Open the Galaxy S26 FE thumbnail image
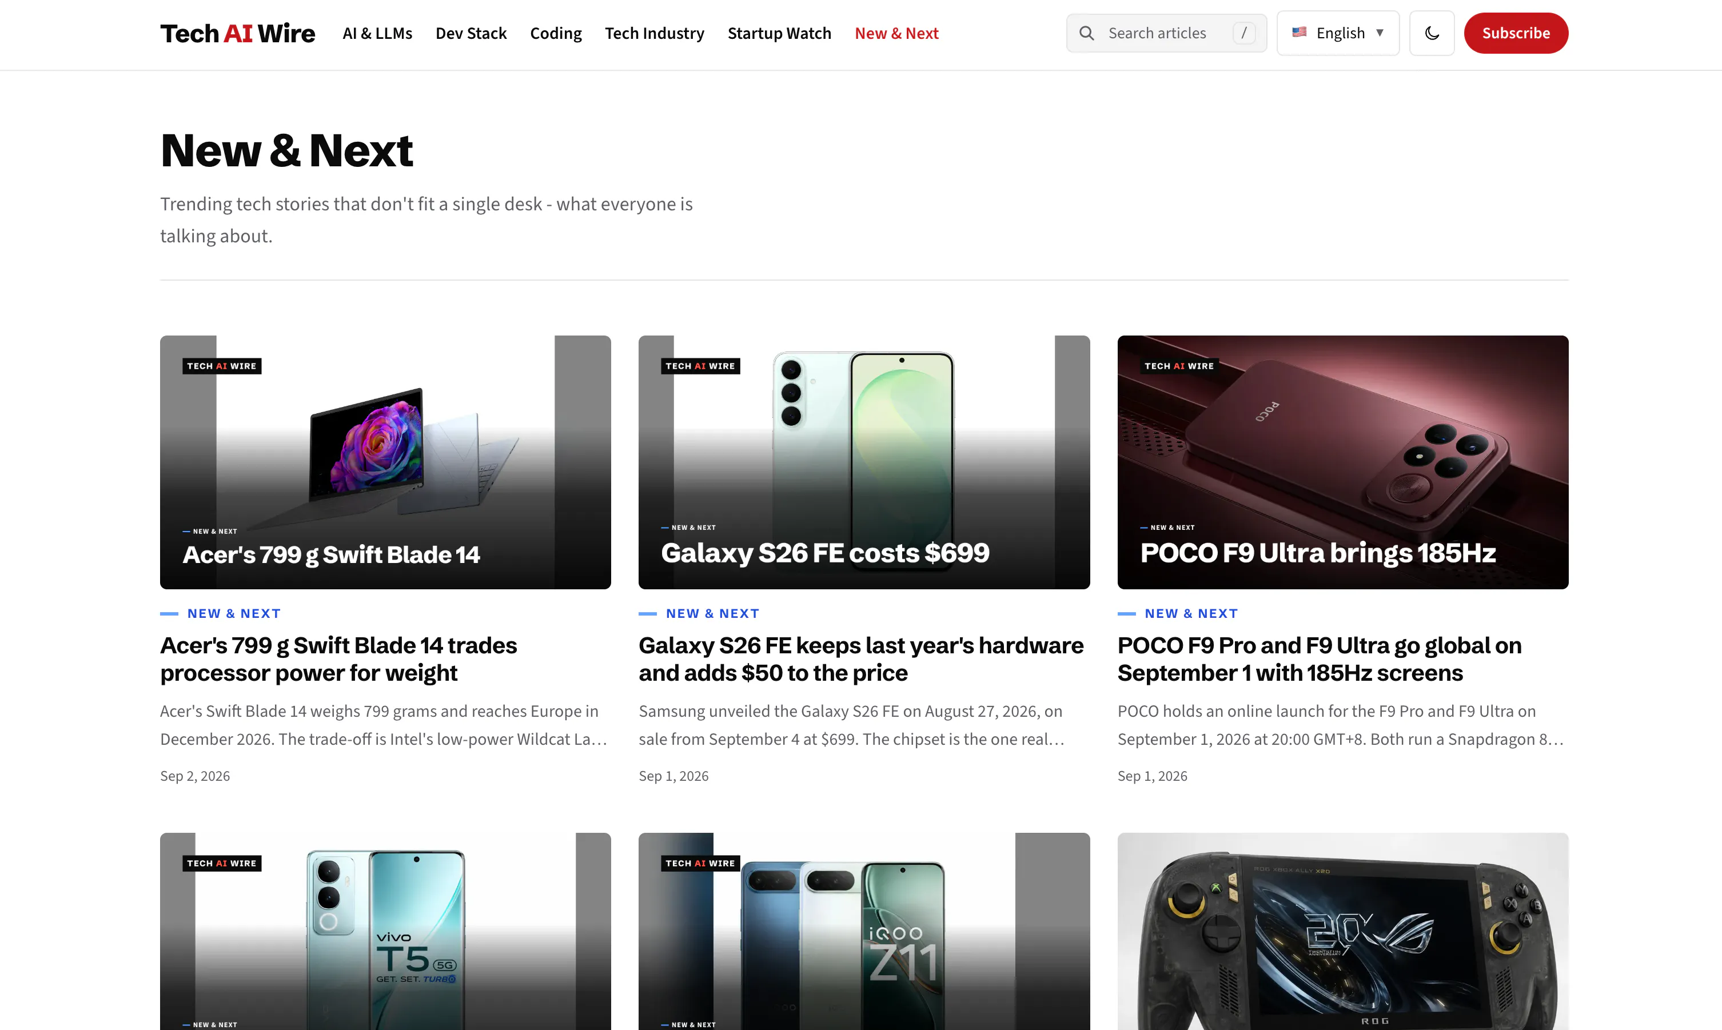This screenshot has width=1722, height=1030. click(864, 462)
